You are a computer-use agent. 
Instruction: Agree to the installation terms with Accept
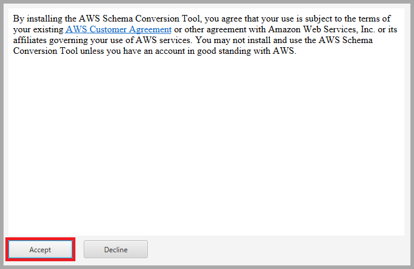click(x=40, y=249)
